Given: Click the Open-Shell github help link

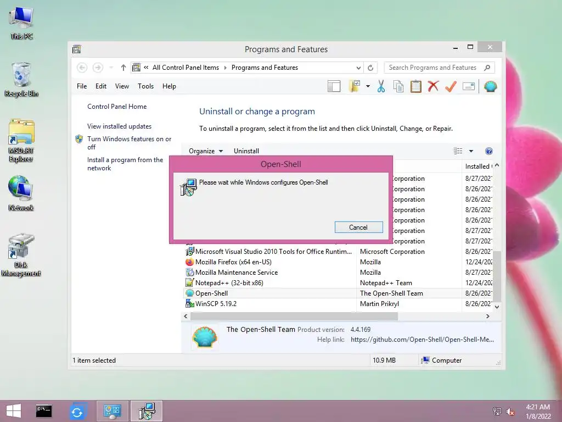Looking at the screenshot, I should 422,340.
